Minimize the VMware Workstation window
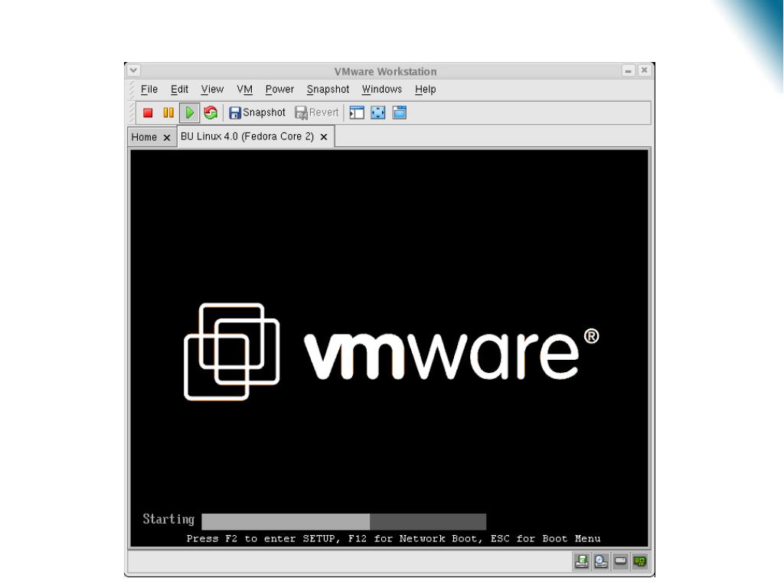 tap(628, 70)
